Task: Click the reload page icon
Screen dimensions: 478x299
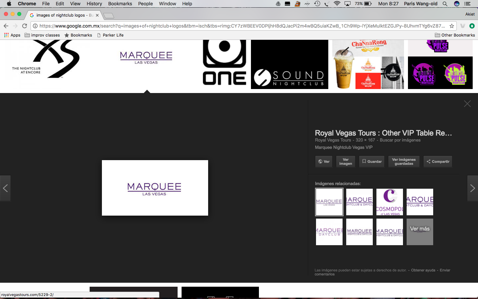Action: pyautogui.click(x=25, y=26)
